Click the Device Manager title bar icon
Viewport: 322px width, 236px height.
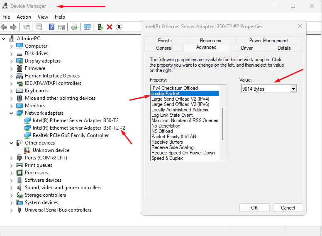[5, 6]
